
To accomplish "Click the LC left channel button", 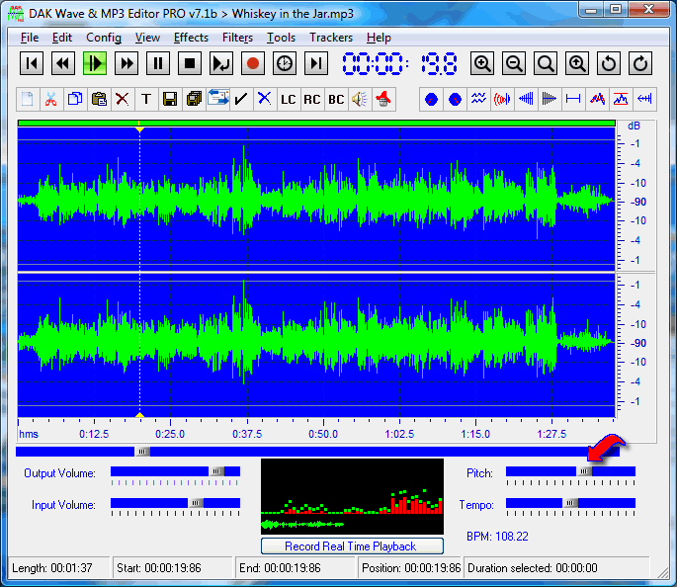I will 288,99.
